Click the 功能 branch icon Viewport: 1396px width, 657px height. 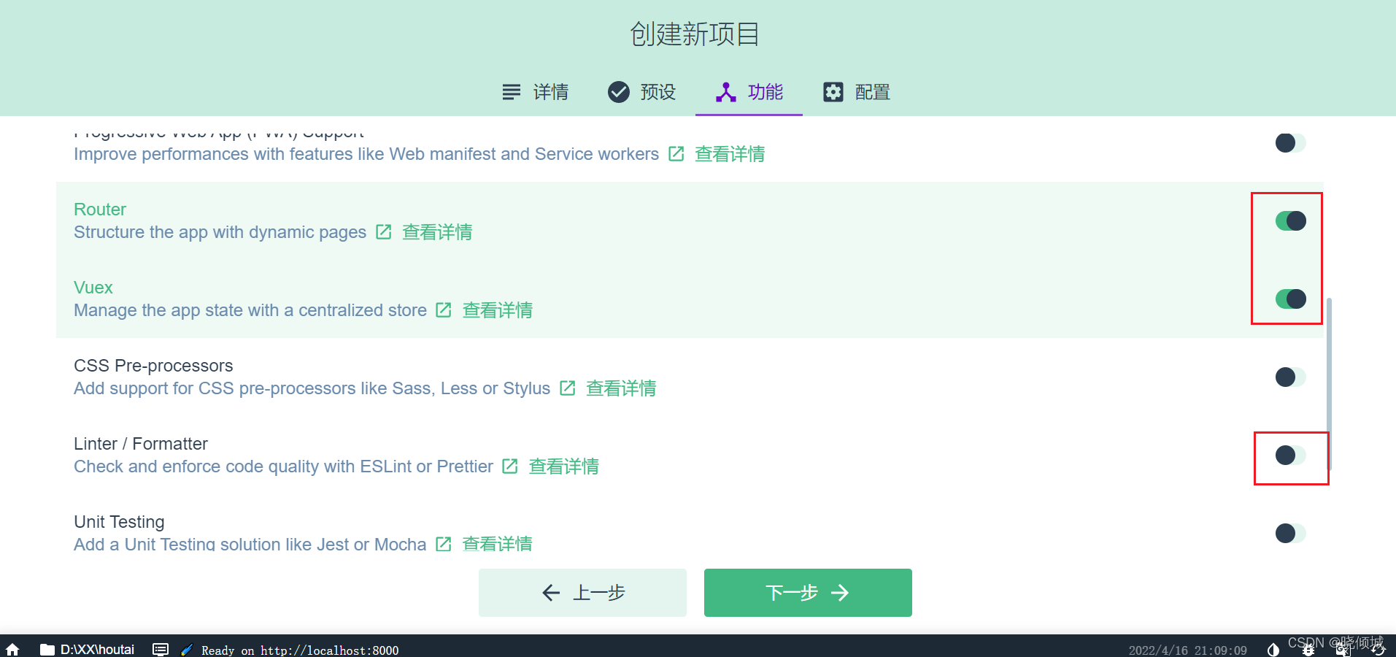coord(725,92)
